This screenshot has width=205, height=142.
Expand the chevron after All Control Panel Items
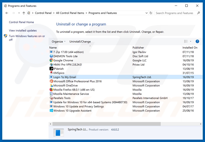(86, 13)
